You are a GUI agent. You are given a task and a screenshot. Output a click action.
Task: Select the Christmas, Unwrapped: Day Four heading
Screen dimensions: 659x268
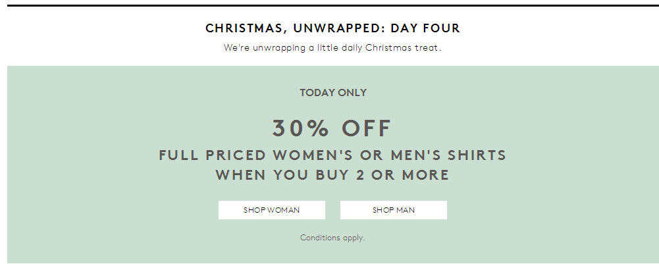click(x=332, y=28)
